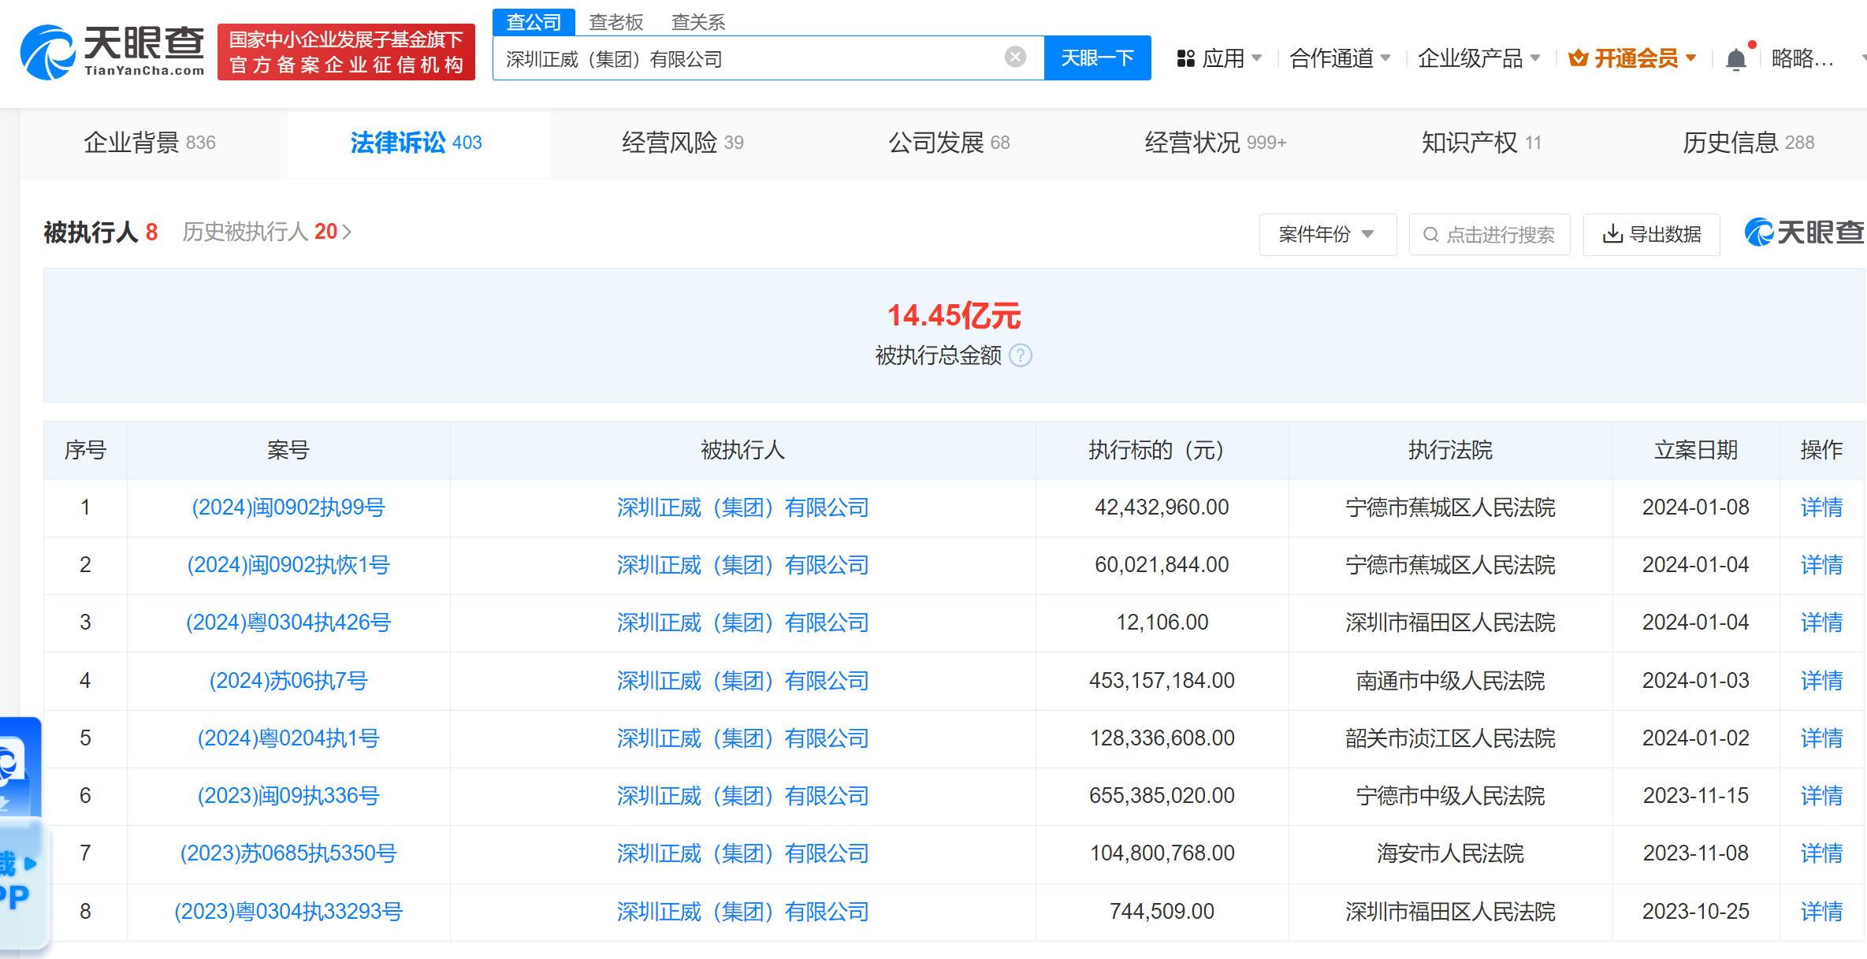
Task: Open the 开通会员 dropdown arrow
Action: coord(1691,58)
